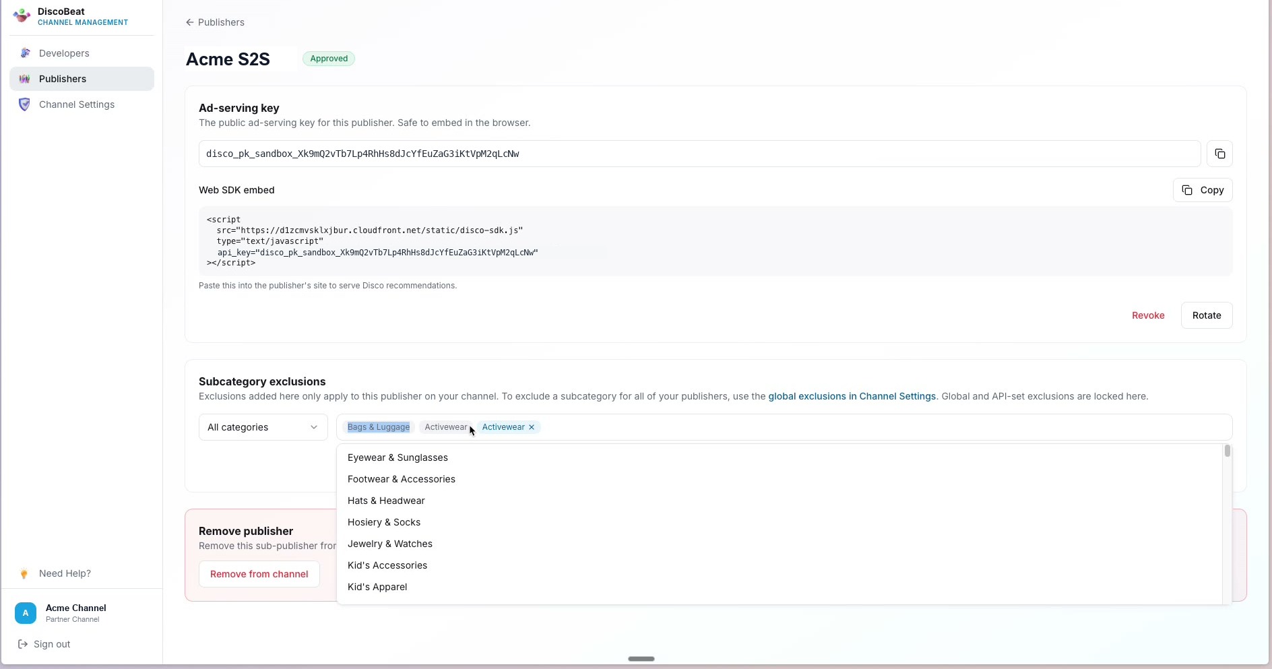This screenshot has height=669, width=1272.
Task: Click the Subcategory exclusions heading
Action: click(x=262, y=381)
